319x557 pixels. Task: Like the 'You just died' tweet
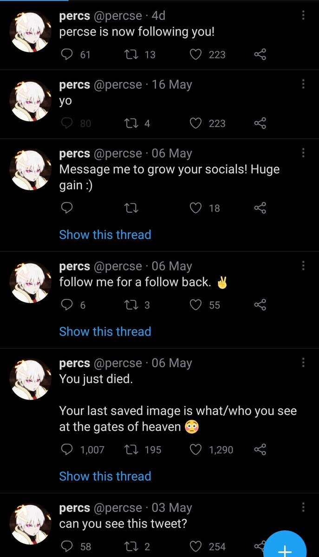[196, 449]
